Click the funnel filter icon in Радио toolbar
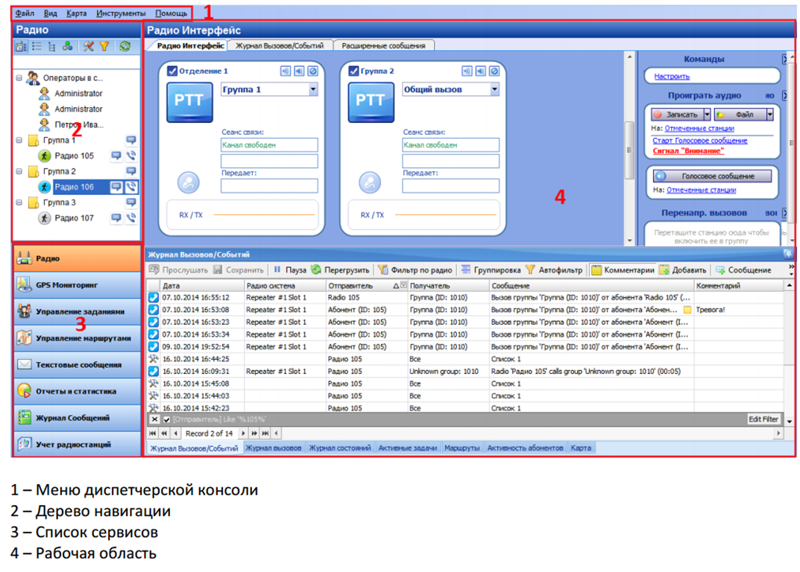The image size is (800, 572). click(104, 47)
